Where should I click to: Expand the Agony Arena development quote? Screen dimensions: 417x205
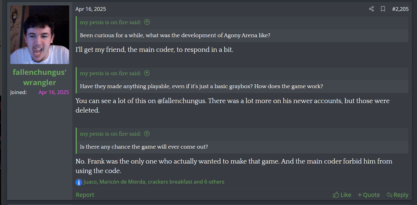pos(242,36)
